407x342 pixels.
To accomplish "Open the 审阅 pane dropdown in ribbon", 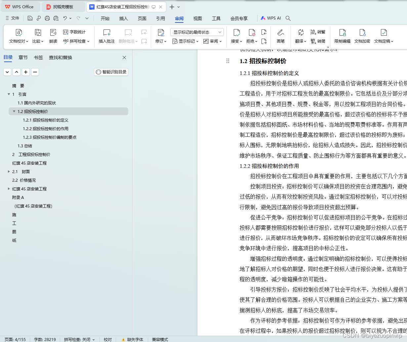I will 213,41.
